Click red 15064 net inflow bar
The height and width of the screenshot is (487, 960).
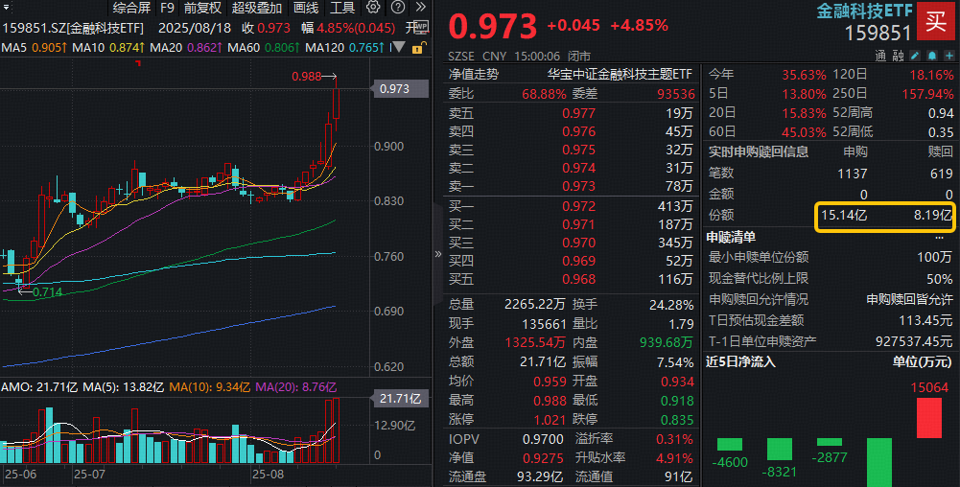click(x=928, y=418)
